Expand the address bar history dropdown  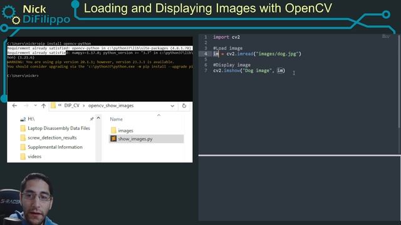coord(172,106)
